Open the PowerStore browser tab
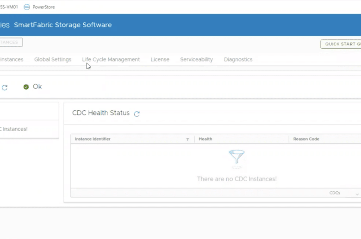This screenshot has height=239, width=361. [39, 7]
